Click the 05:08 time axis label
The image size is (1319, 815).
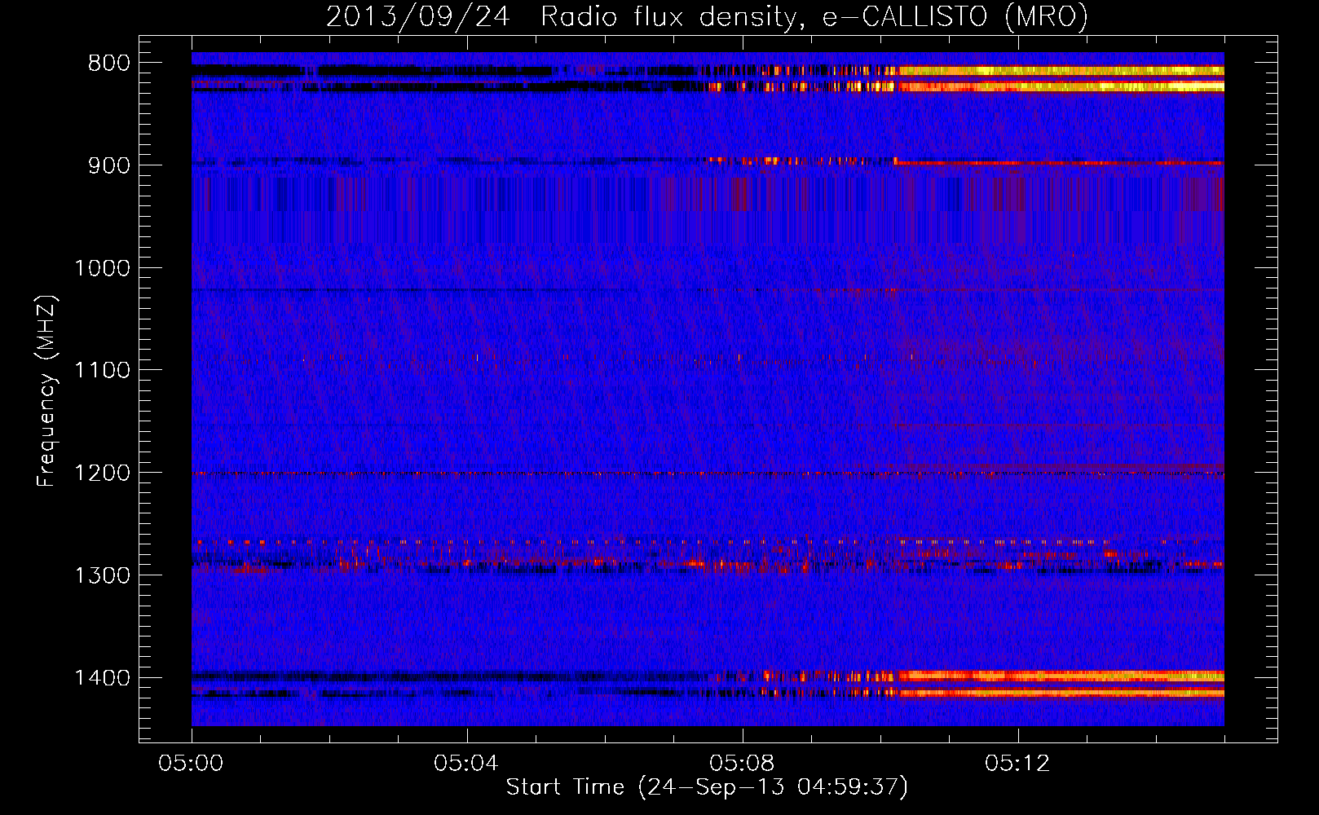742,763
